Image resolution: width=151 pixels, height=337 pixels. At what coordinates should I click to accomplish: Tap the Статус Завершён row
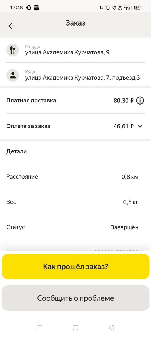[x=75, y=227]
